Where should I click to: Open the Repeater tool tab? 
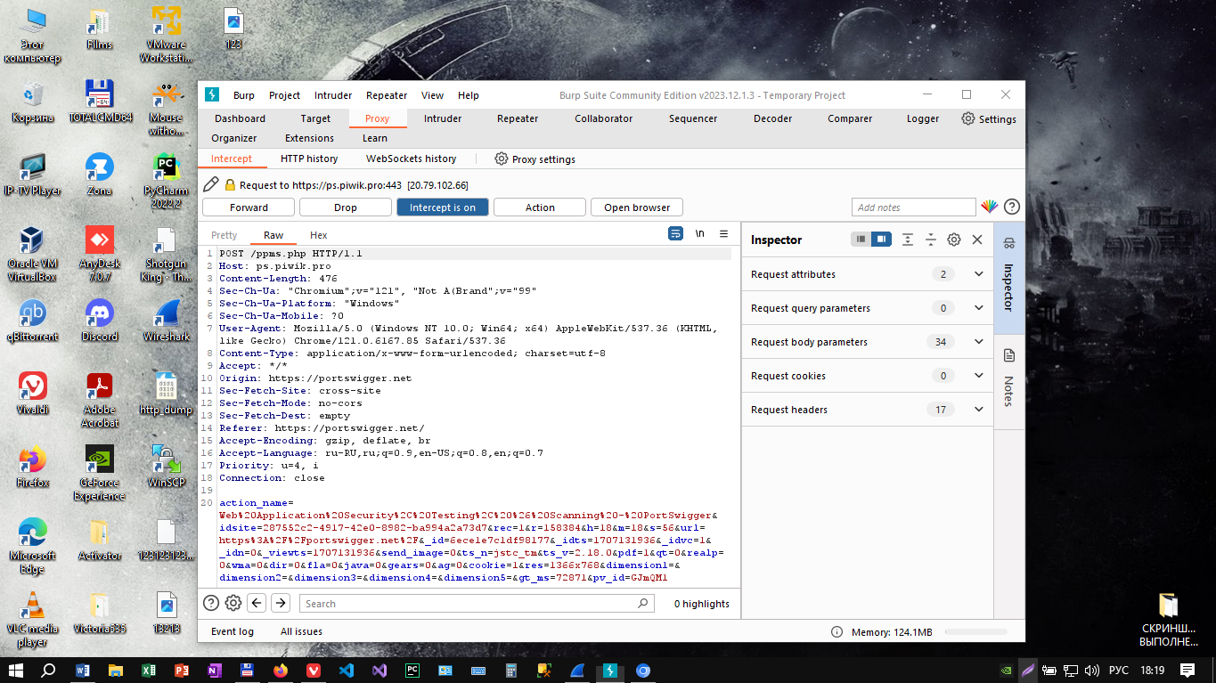click(518, 118)
